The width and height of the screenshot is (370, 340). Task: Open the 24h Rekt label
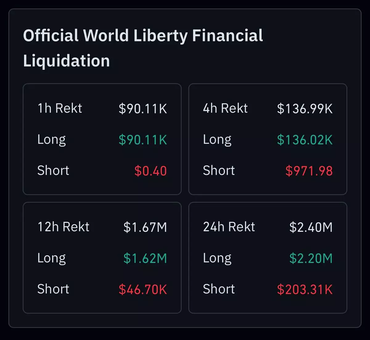click(x=229, y=227)
